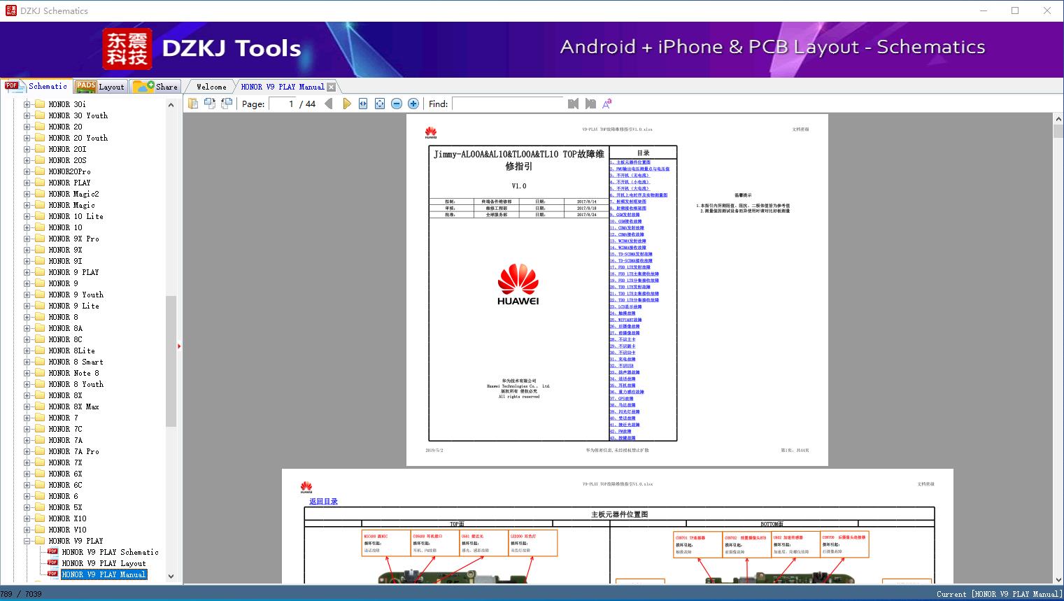This screenshot has width=1064, height=601.
Task: Click the folder icon of HONOR X10
Action: point(40,518)
